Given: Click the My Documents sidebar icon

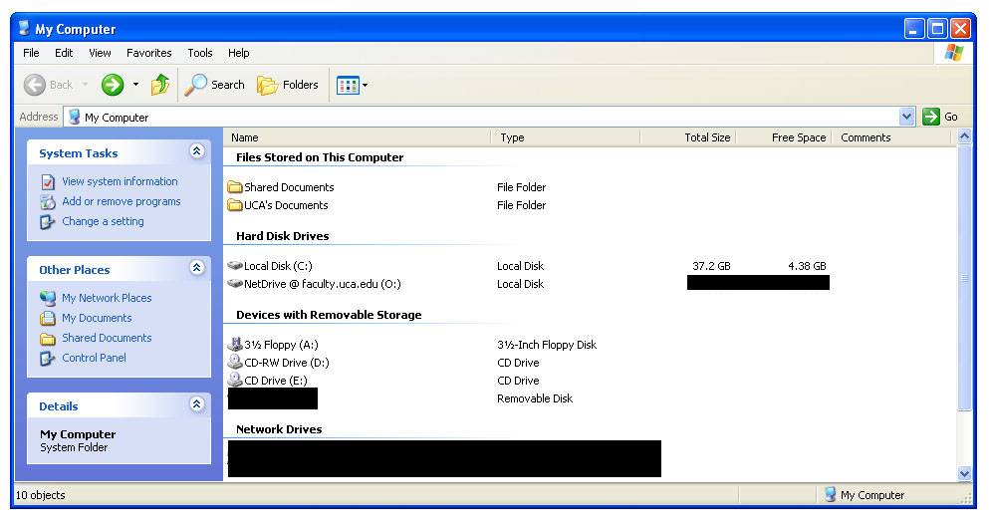Looking at the screenshot, I should click(x=48, y=318).
